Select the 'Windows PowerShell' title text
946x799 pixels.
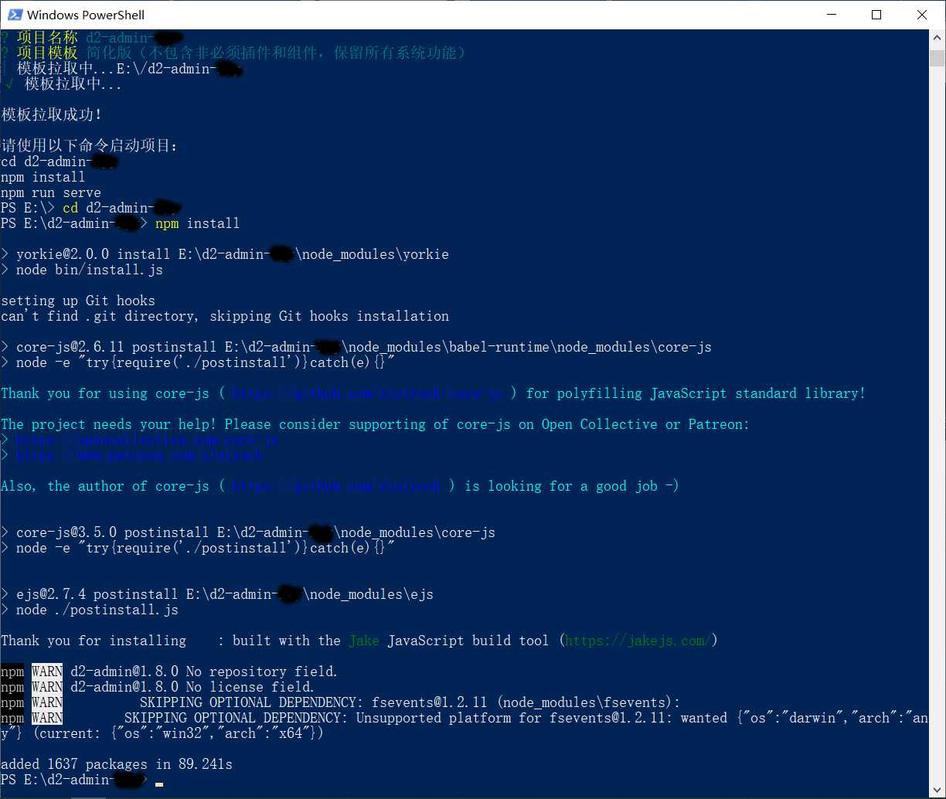click(x=86, y=15)
